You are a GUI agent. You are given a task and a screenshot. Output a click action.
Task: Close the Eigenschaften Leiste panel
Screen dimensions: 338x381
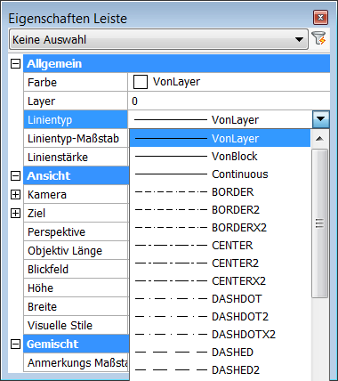tap(320, 18)
